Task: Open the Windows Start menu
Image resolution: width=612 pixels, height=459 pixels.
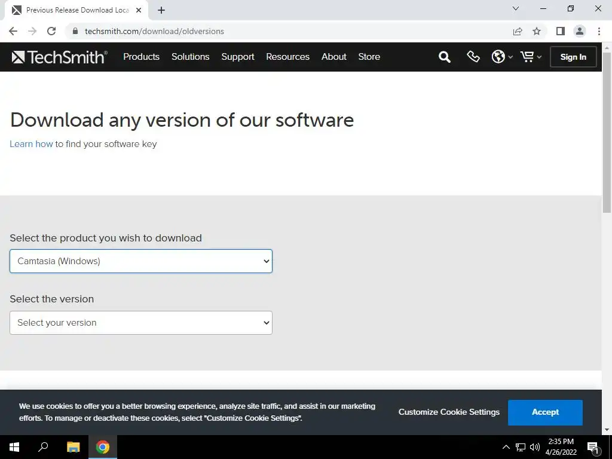Action: (x=14, y=447)
